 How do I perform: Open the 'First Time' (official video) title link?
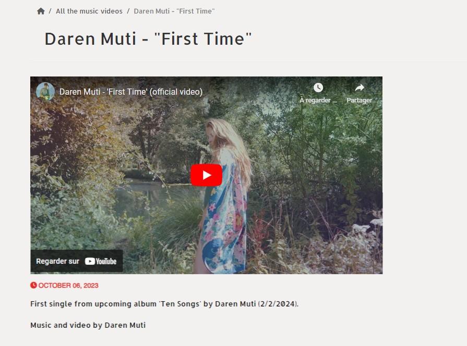click(x=131, y=92)
